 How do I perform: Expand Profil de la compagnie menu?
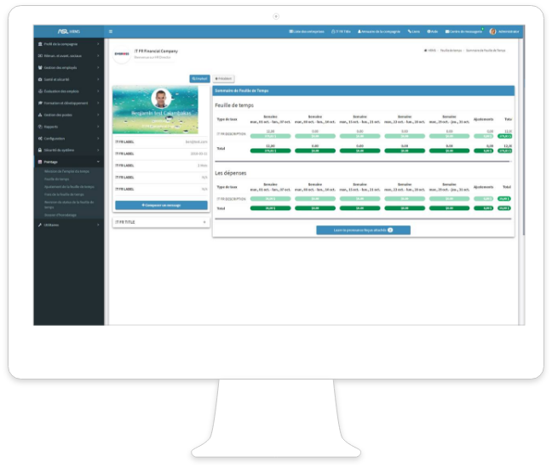tap(68, 43)
